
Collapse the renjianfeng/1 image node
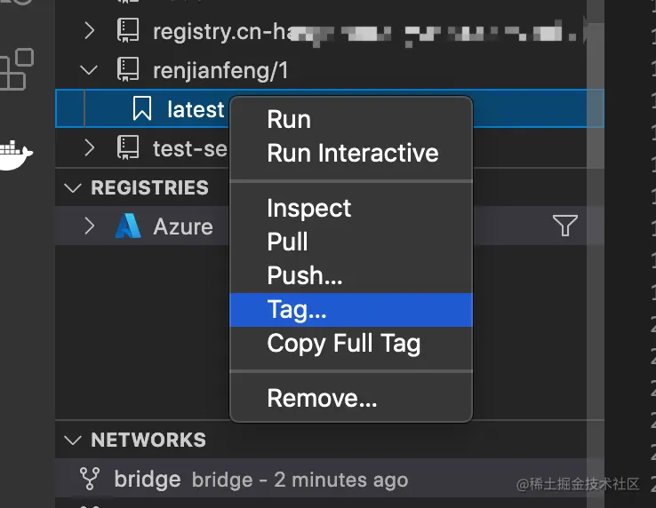pyautogui.click(x=89, y=69)
